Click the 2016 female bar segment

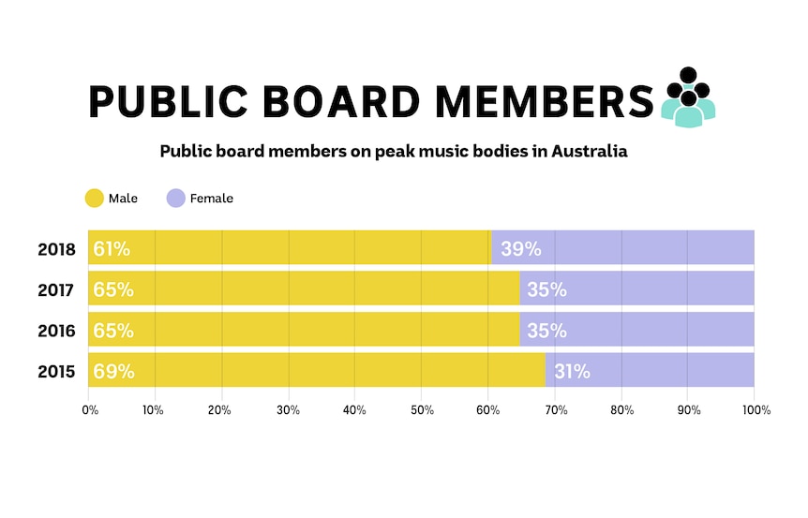[636, 329]
